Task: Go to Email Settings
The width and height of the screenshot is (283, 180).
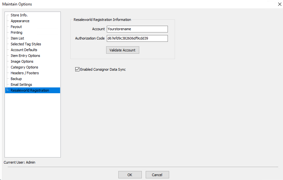Action: [x=21, y=85]
